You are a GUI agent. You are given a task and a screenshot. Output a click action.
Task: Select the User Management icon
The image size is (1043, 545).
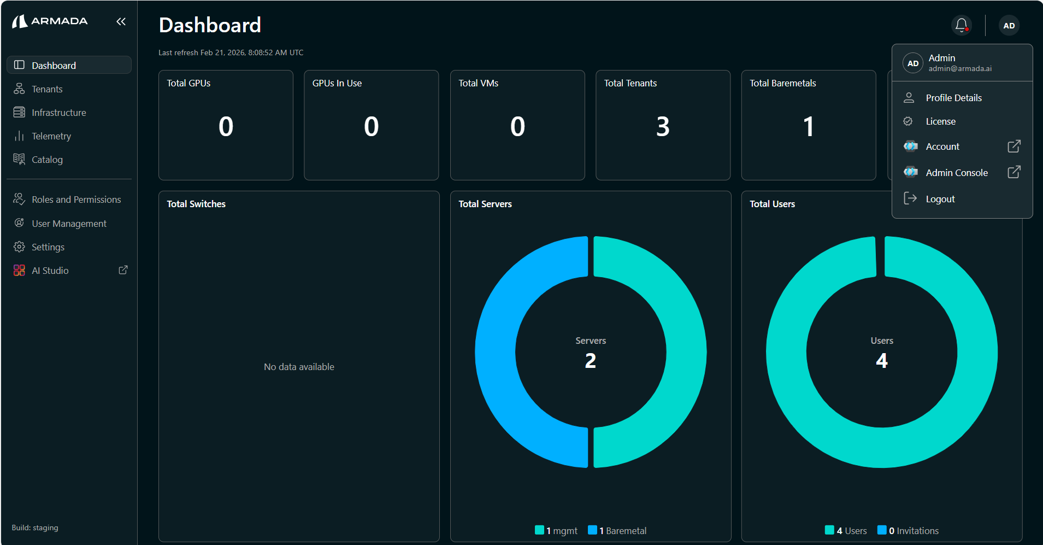19,223
